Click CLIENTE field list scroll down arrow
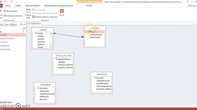The height and width of the screenshot is (110, 197). tap(51, 47)
